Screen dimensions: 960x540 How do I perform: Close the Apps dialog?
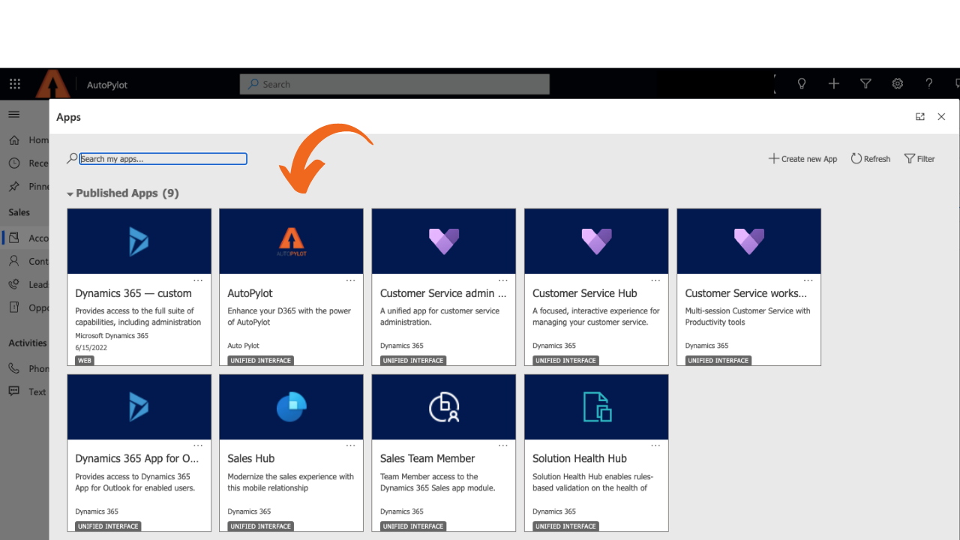[941, 117]
